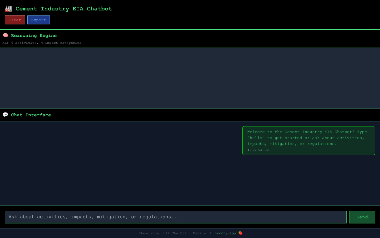Click the KB activities and impact categories text
Viewport: 380px width, 238px height.
click(42, 43)
